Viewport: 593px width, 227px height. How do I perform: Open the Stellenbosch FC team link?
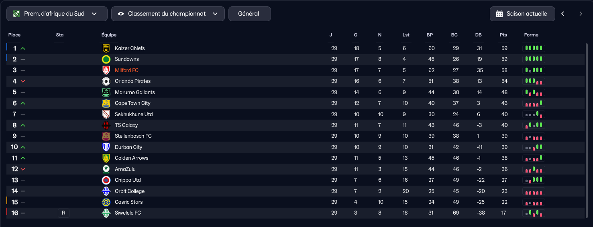coord(133,136)
